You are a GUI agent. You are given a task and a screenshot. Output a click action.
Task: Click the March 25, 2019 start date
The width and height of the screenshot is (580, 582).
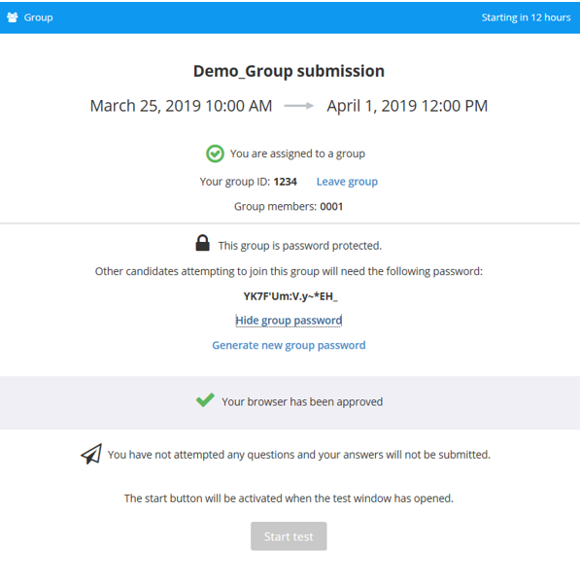click(x=181, y=106)
